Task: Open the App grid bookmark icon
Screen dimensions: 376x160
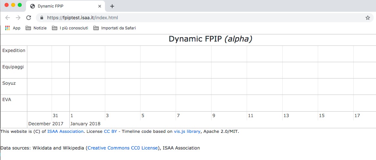Action: click(8, 28)
